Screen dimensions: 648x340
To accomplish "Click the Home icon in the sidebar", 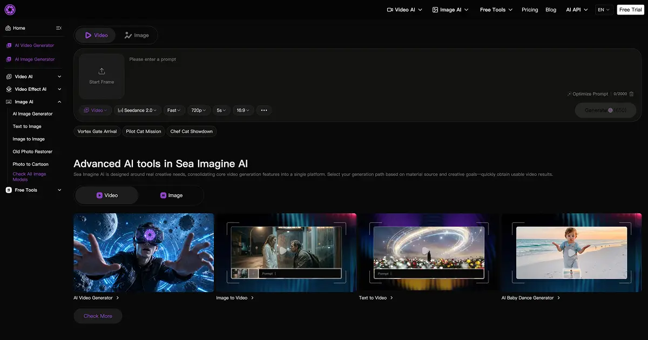I will (8, 28).
